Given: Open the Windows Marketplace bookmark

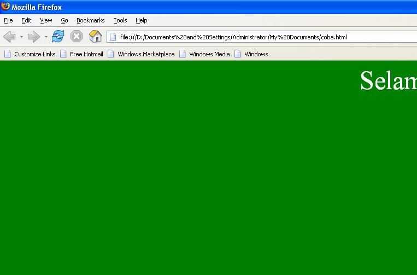Looking at the screenshot, I should 141,54.
